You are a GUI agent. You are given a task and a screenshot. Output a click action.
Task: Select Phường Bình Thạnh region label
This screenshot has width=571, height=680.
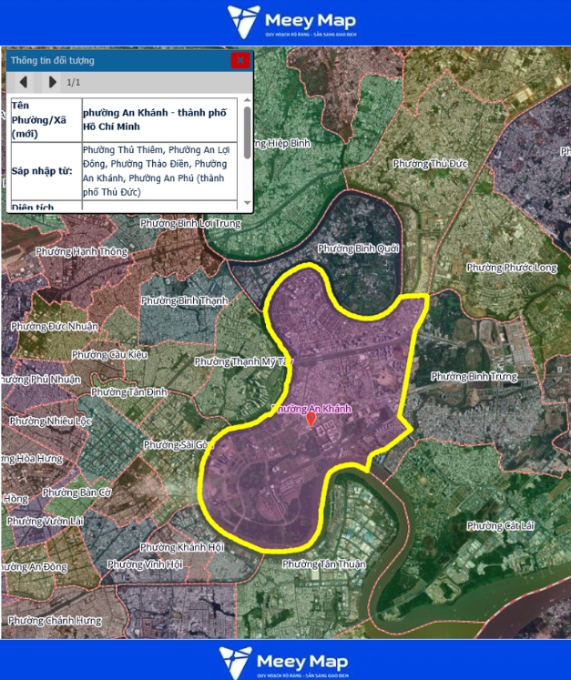point(185,300)
